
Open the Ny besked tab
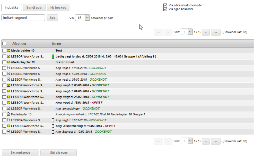(58, 7)
